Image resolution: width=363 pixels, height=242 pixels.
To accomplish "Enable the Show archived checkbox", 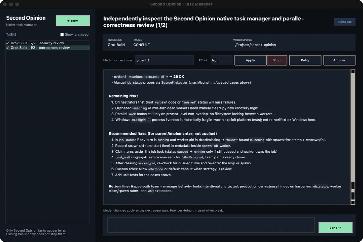I will (62, 34).
